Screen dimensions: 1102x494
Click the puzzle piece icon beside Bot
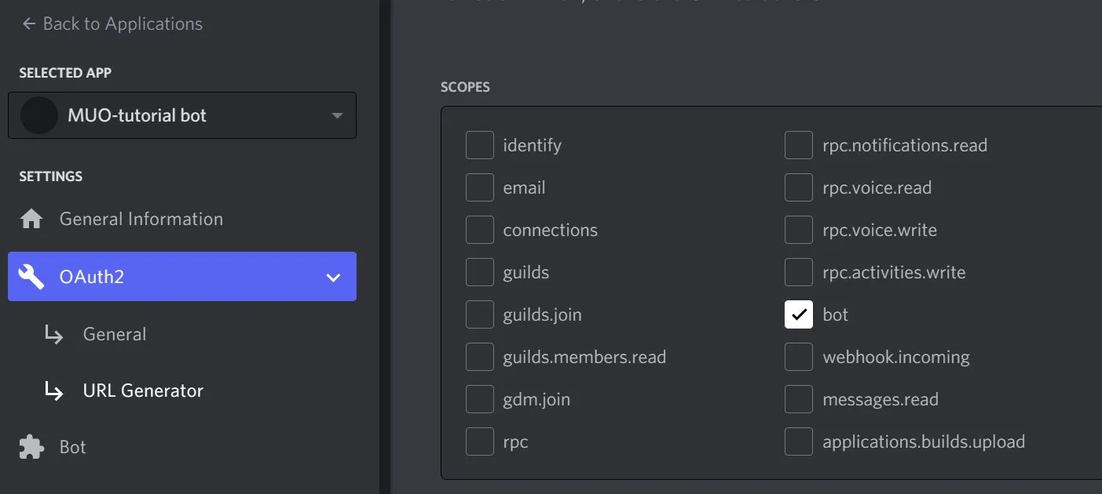point(31,446)
